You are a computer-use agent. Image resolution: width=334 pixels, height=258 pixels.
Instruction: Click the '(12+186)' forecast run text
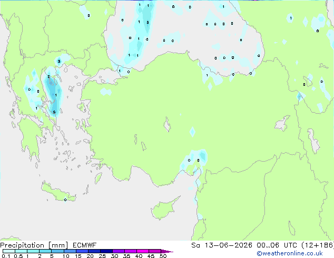(x=318, y=245)
